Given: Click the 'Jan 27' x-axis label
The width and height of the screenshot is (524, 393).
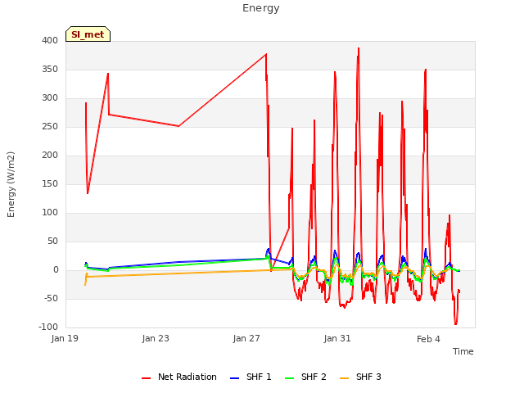Looking at the screenshot, I should pyautogui.click(x=246, y=338).
